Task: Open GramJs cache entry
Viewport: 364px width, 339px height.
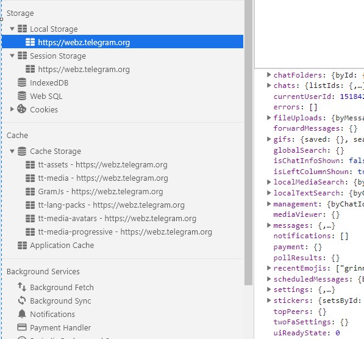Action: click(100, 192)
